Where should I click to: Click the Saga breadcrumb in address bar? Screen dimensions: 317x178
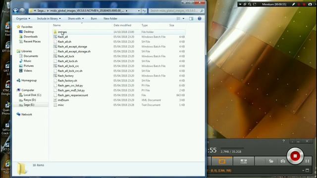[x=41, y=11]
